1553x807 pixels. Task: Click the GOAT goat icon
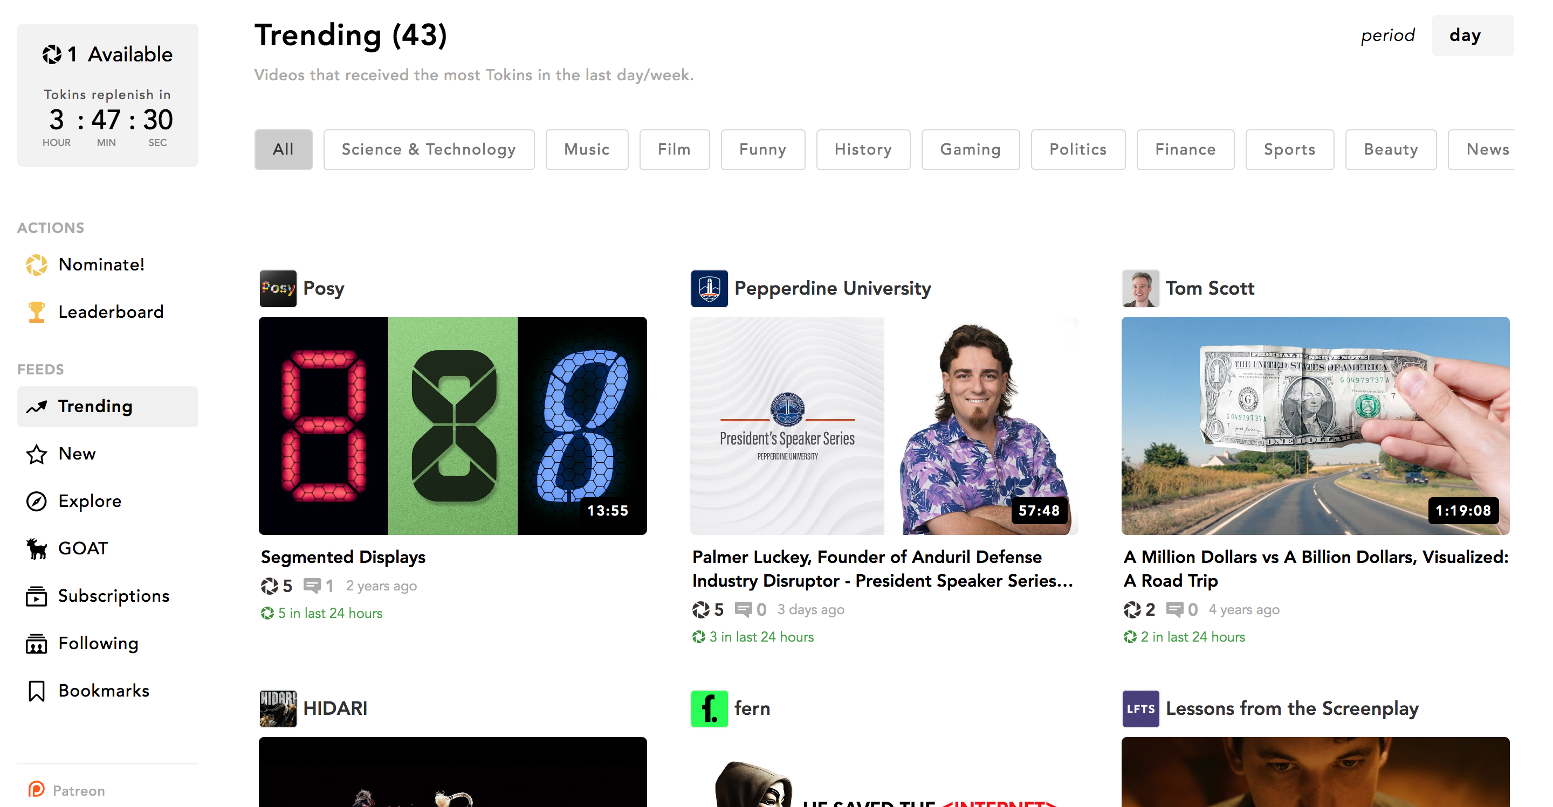pos(37,548)
